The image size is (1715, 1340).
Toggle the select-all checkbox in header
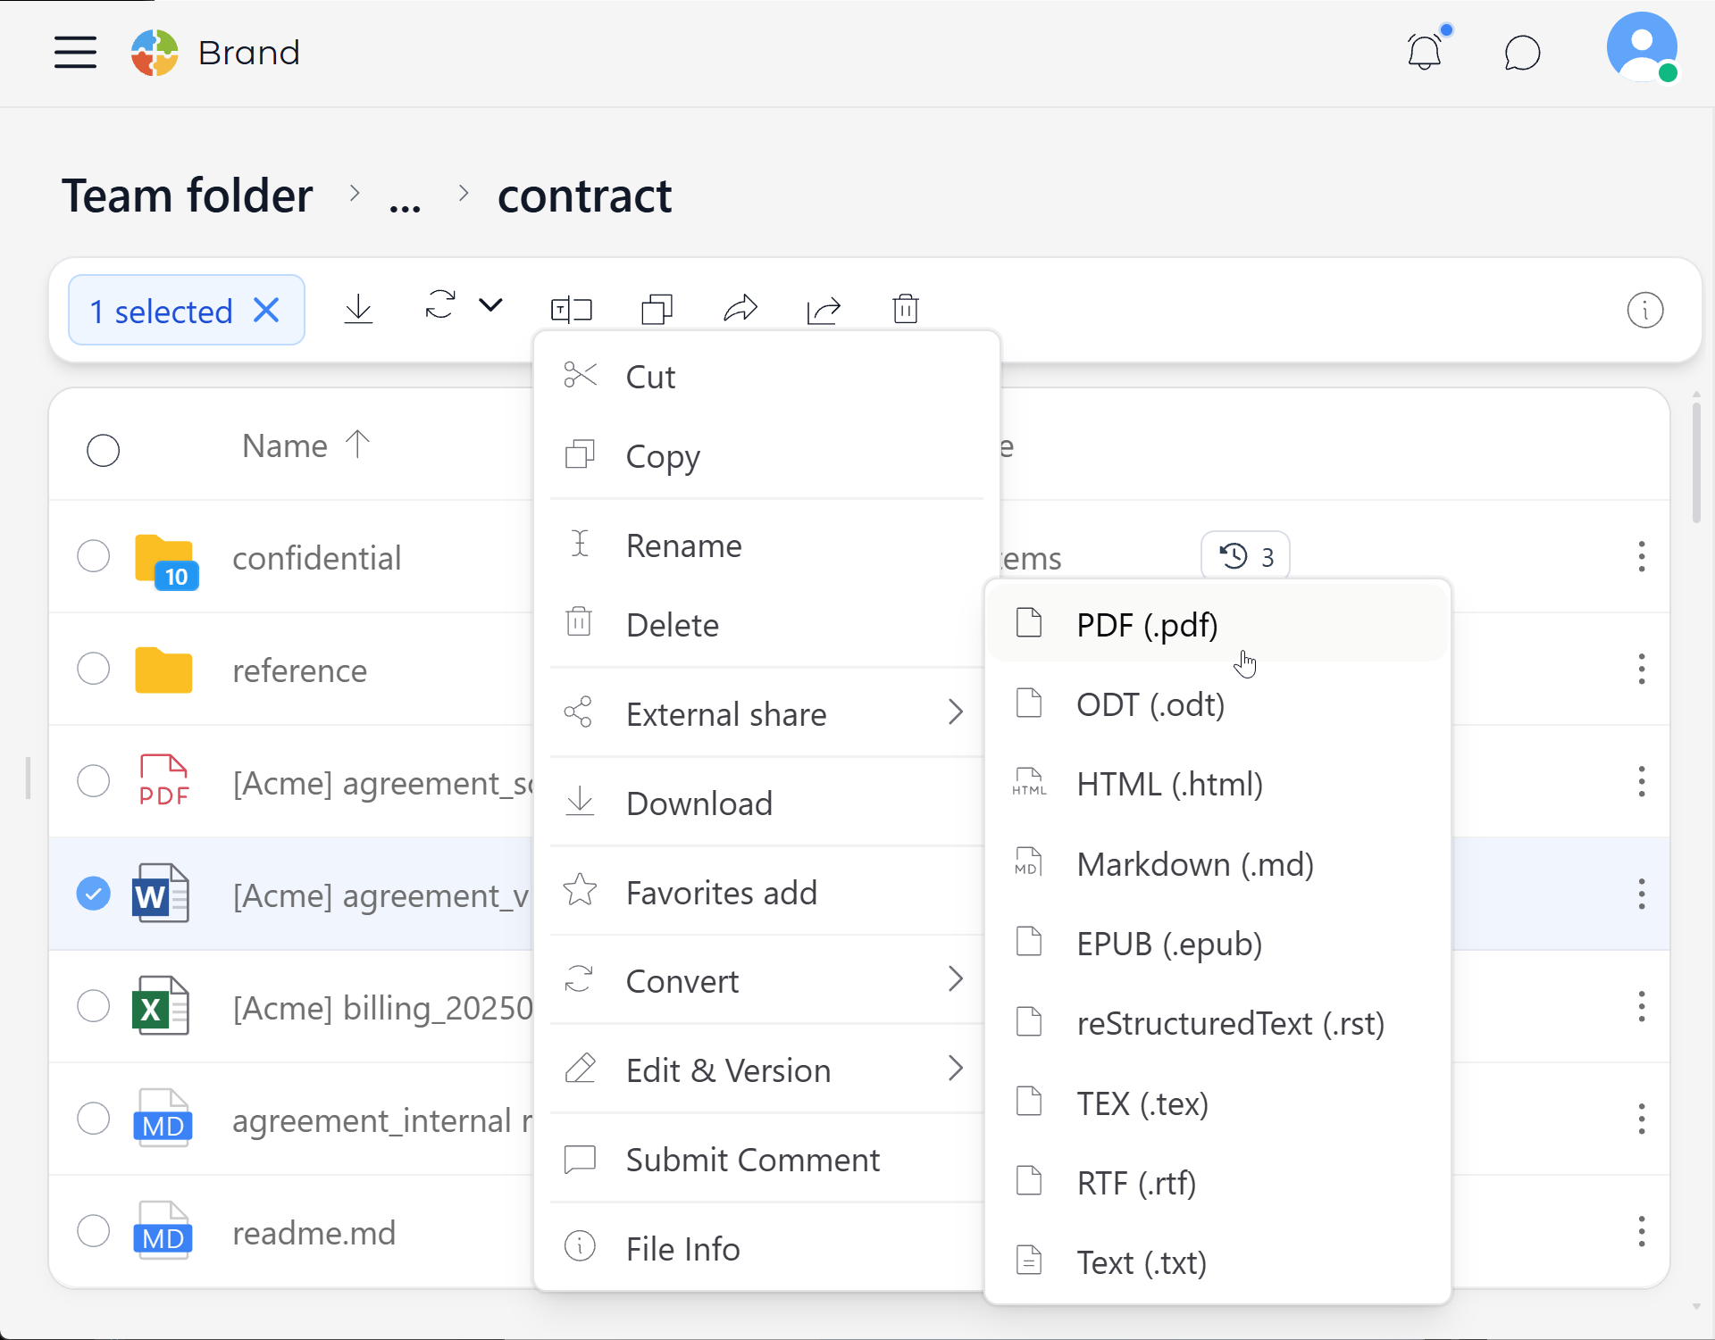click(103, 450)
